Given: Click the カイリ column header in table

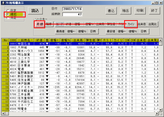Looking at the screenshot, I should pos(118,40).
